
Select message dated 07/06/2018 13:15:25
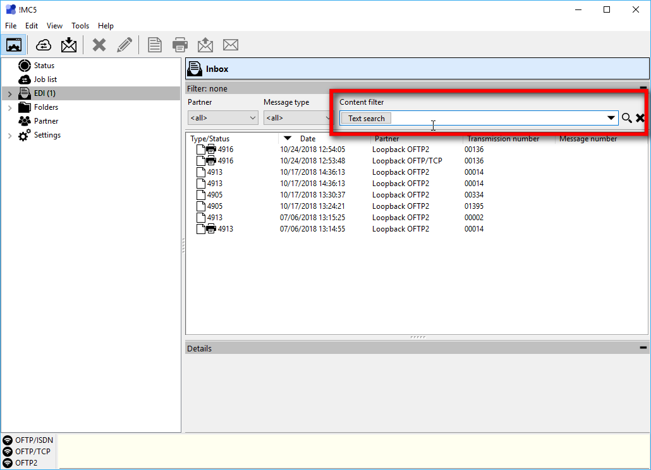(417, 218)
